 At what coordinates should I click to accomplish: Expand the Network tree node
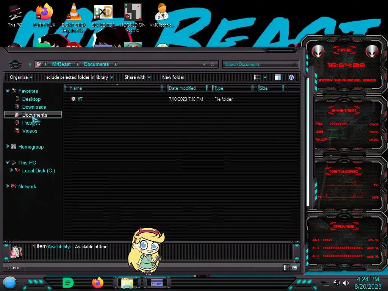[8, 186]
